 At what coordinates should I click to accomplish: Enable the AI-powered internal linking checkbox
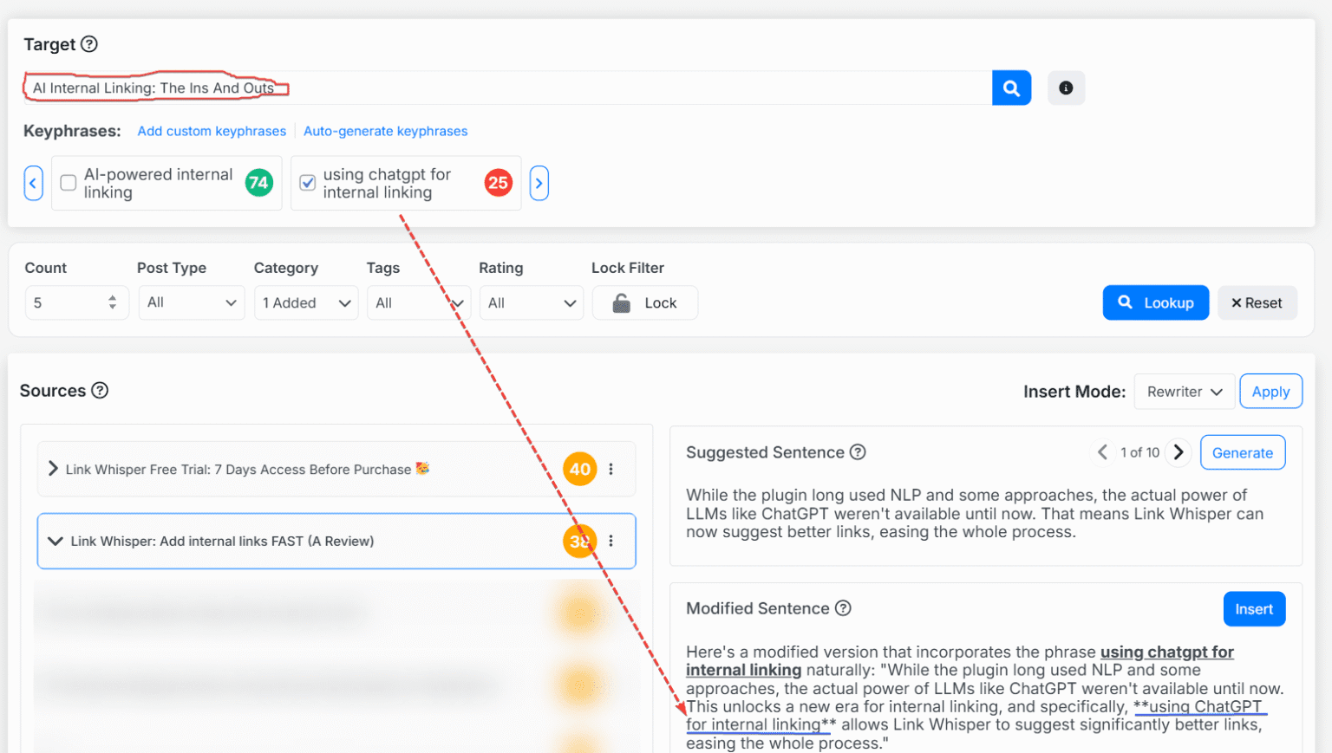click(x=69, y=183)
